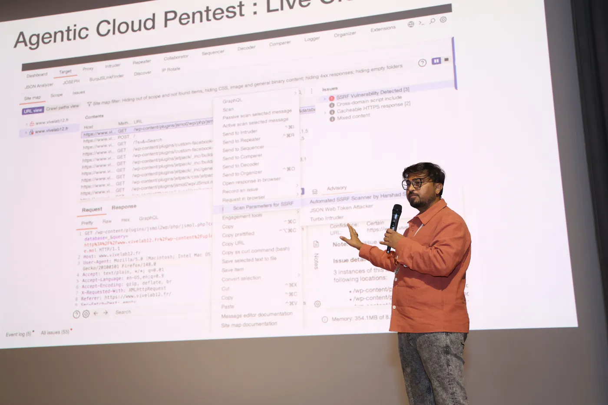The image size is (608, 405).
Task: Select the Mixed content issue
Action: (353, 116)
